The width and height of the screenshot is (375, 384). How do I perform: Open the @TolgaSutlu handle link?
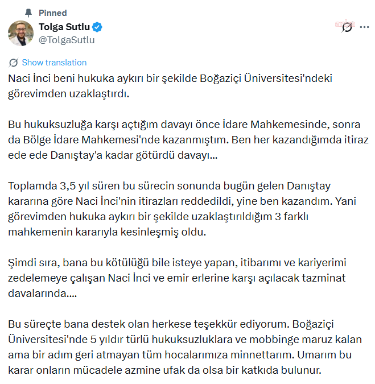pos(66,40)
